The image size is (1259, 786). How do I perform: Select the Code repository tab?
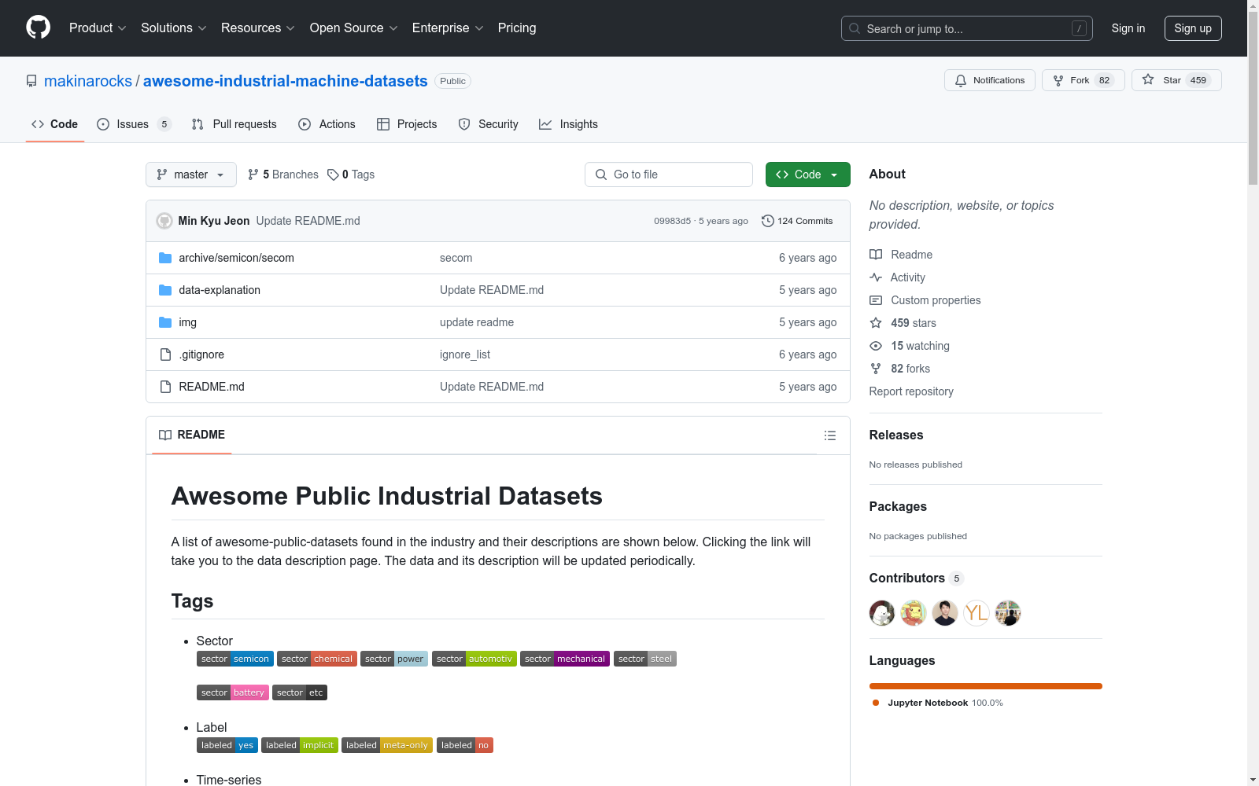55,124
